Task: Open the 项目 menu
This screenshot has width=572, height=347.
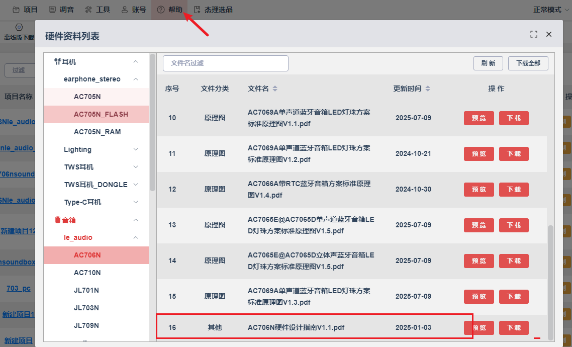Action: (x=25, y=10)
